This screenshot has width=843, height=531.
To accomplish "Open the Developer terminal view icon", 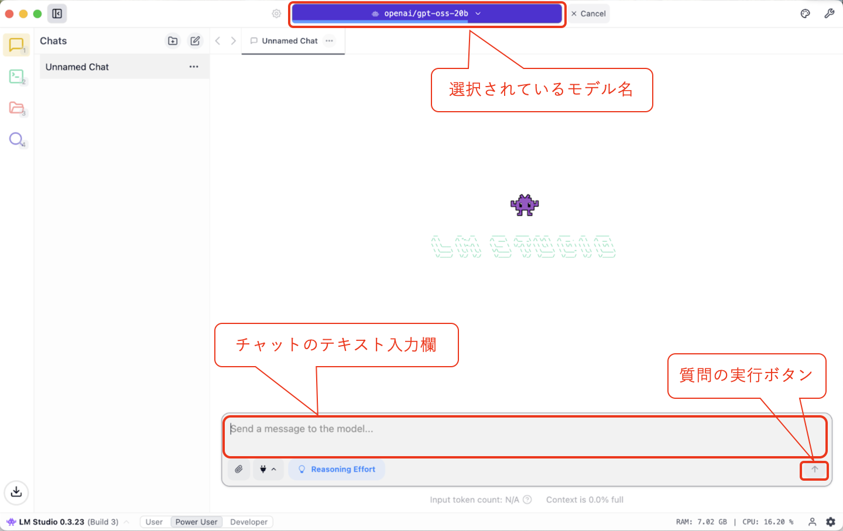I will point(16,77).
